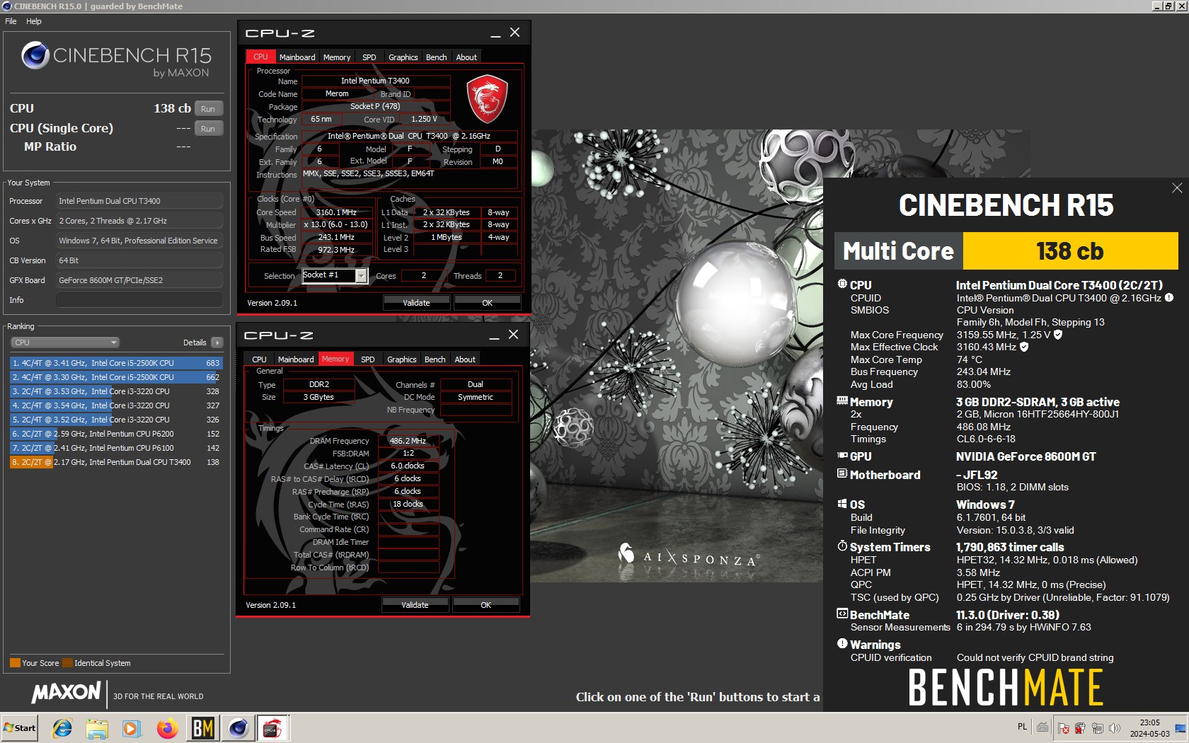1189x743 pixels.
Task: Click Validate in lower CPU-Z memory window
Action: [x=415, y=605]
